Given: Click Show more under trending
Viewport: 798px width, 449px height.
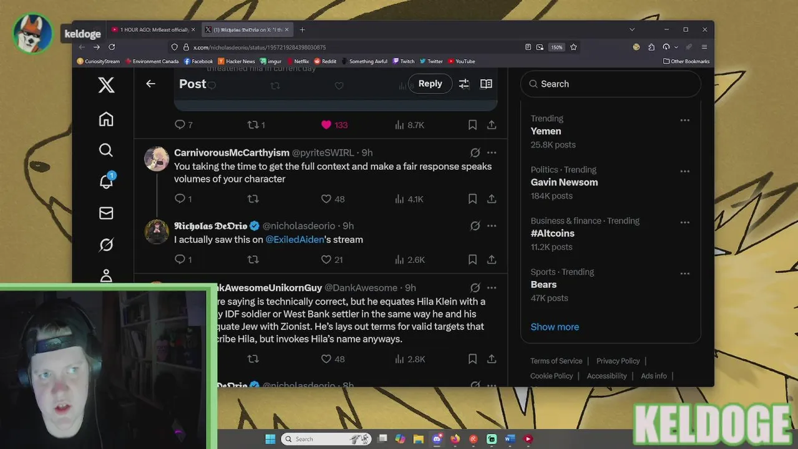Looking at the screenshot, I should pos(555,327).
